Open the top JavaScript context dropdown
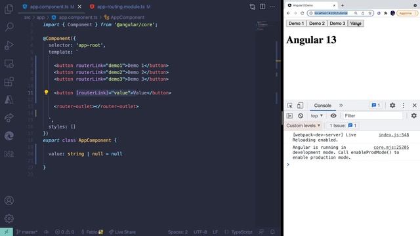 click(317, 115)
